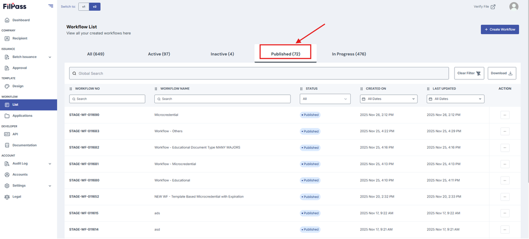Click the Settings gear icon
The image size is (529, 239).
click(7, 186)
